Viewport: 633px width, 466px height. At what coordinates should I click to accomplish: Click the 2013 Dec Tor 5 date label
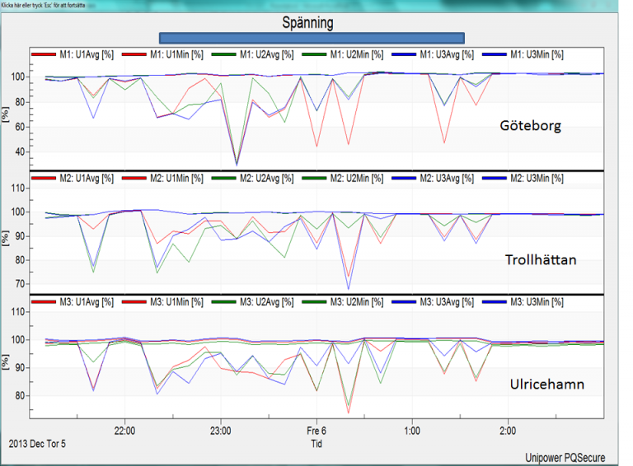[x=37, y=444]
